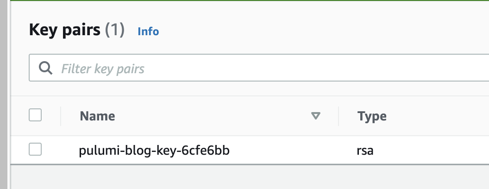Click the divider left of Name column
Viewport: 489px width, 189px height.
(x=61, y=116)
